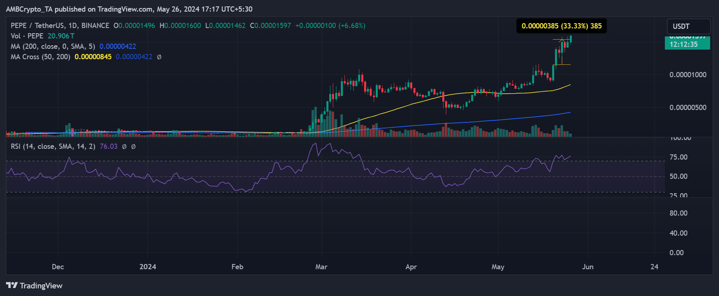This screenshot has width=719, height=296.
Task: Click the 0.00 axis label in bottom pane
Action: point(676,253)
